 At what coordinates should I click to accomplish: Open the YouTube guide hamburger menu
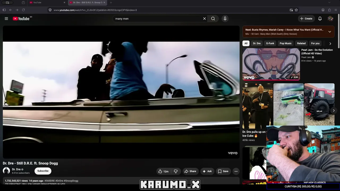[x=6, y=19]
